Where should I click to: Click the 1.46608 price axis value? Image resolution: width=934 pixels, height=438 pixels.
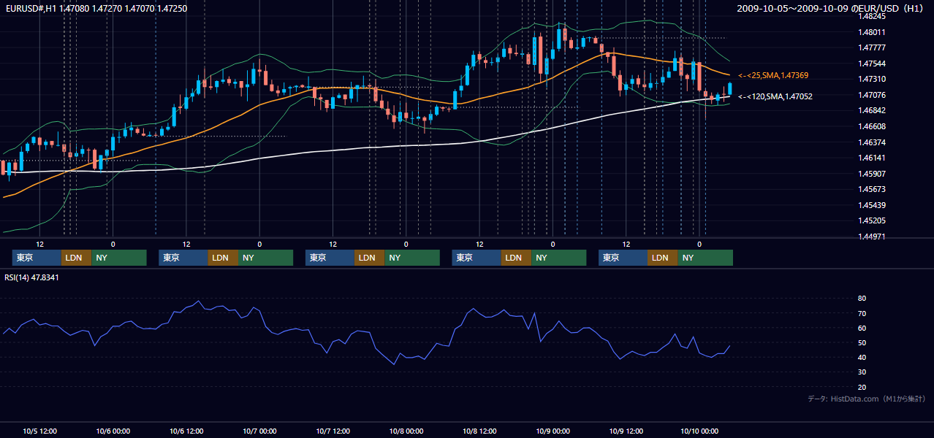coord(872,126)
